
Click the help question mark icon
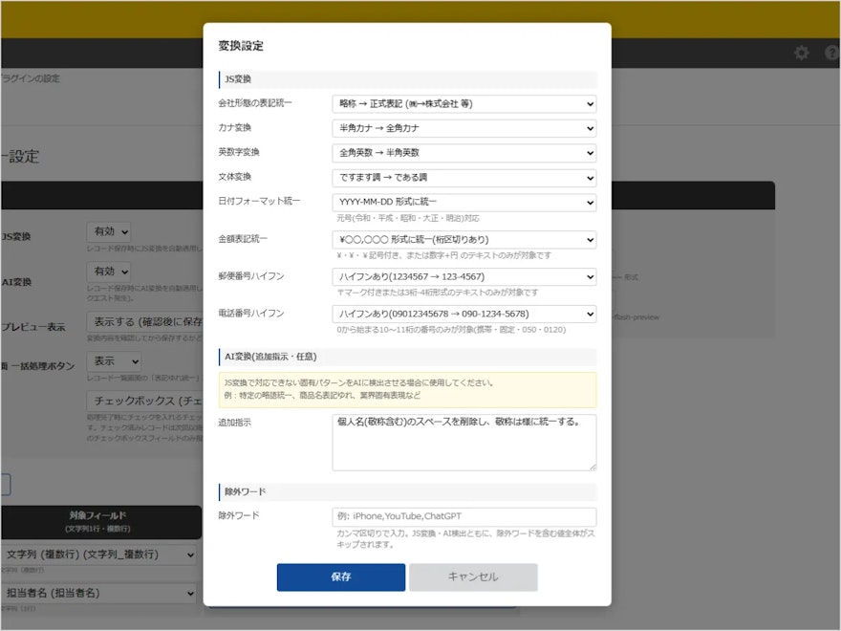pyautogui.click(x=830, y=54)
